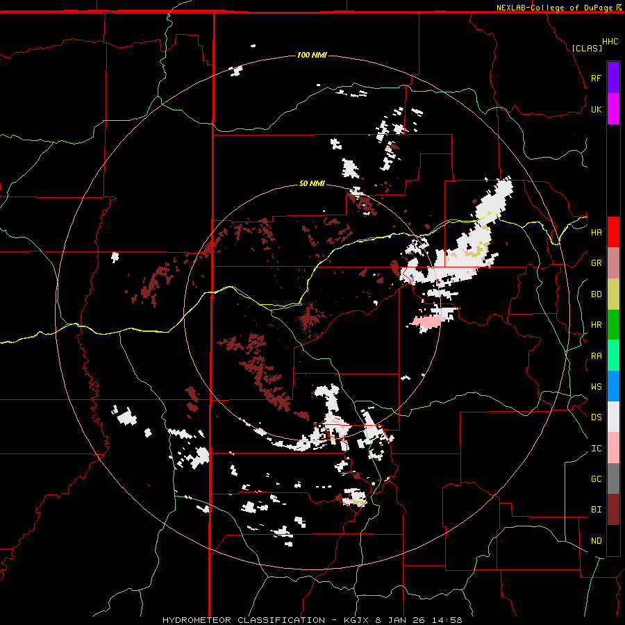The width and height of the screenshot is (625, 625).
Task: Select the WS label in the legend
Action: tap(596, 387)
